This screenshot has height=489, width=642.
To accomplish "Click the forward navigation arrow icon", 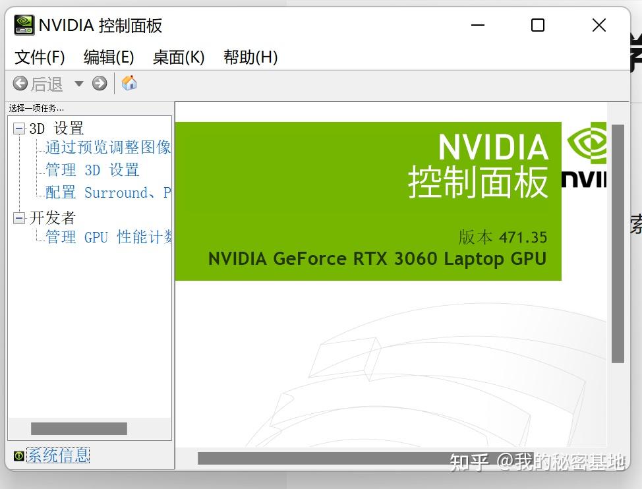I will tap(99, 83).
